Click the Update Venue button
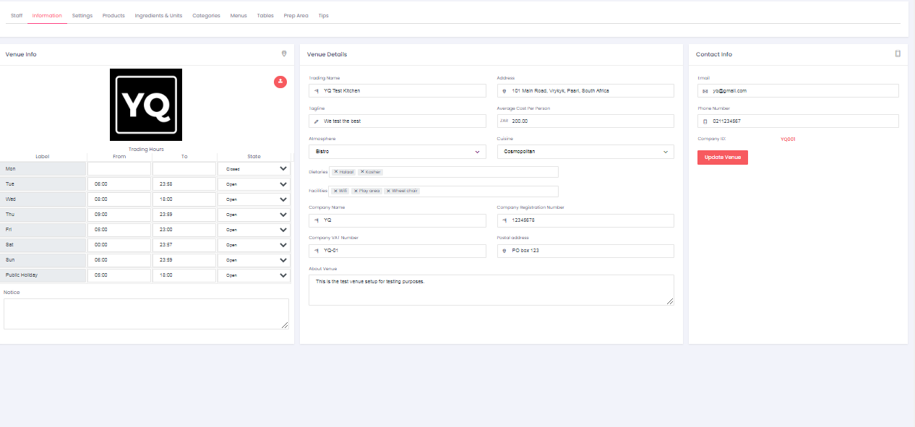The image size is (915, 427). [x=723, y=157]
